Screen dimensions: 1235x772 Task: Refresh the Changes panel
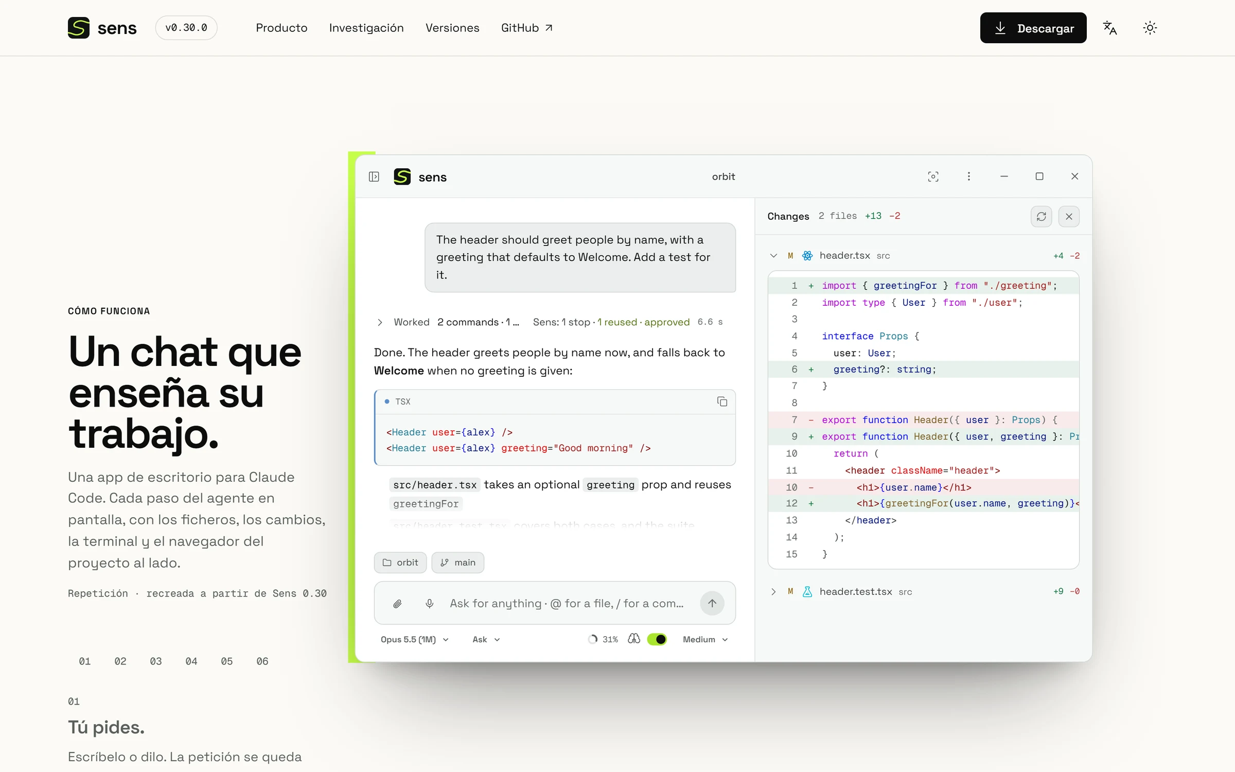pyautogui.click(x=1042, y=217)
